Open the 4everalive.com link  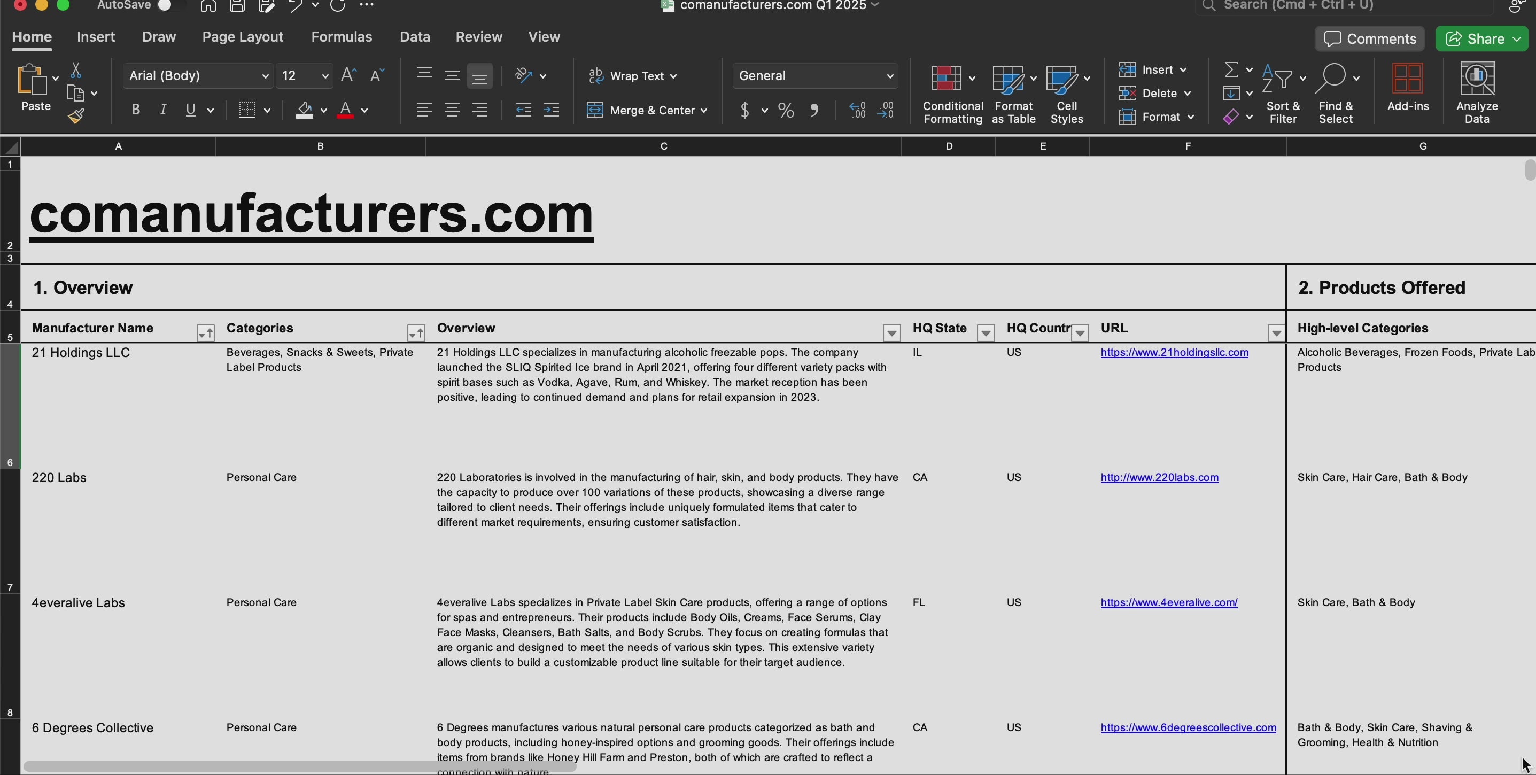1169,603
